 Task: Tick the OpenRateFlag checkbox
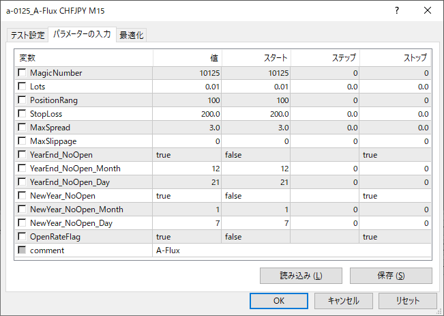(x=23, y=237)
